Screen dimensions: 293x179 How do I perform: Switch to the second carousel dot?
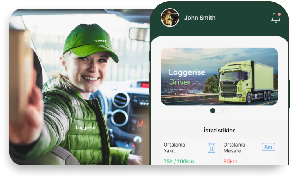pos(219,111)
